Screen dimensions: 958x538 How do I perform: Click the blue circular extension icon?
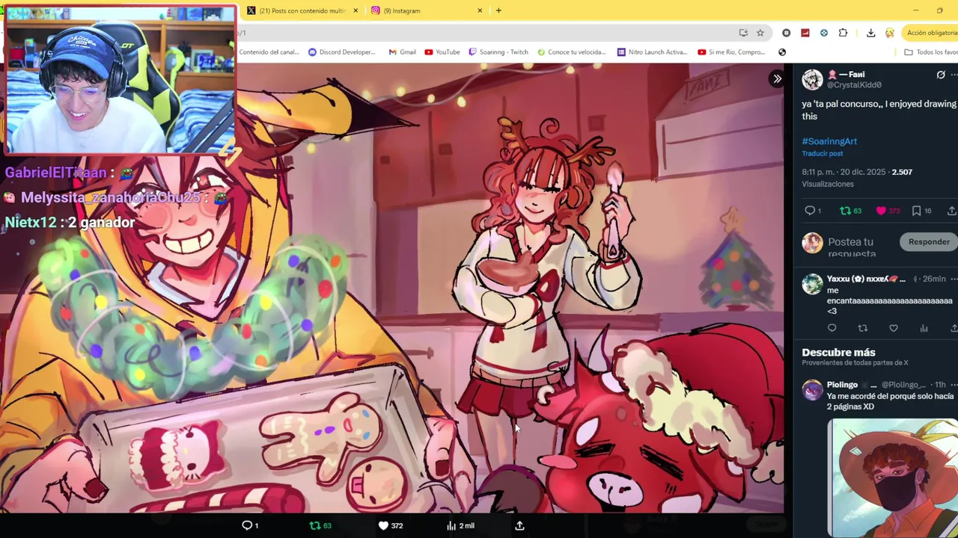pos(824,33)
